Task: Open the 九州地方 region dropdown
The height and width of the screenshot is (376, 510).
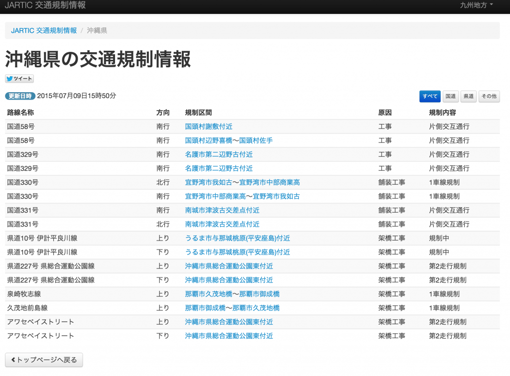Action: point(476,5)
